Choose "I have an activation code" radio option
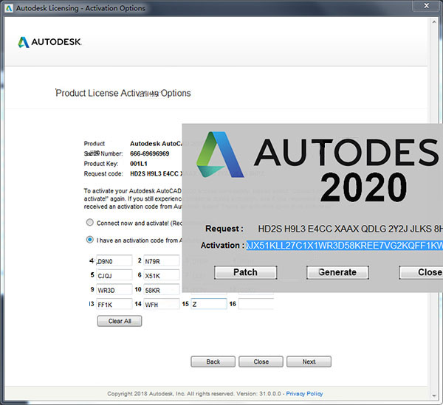Screen dimensions: 443x405 (89, 239)
